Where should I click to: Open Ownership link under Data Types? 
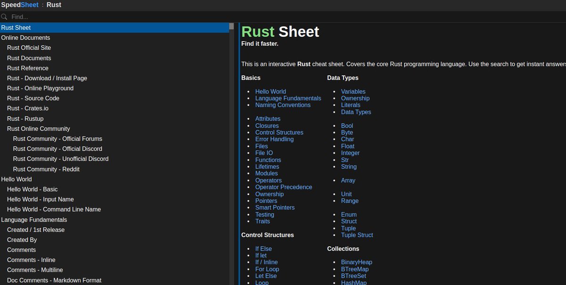point(355,98)
